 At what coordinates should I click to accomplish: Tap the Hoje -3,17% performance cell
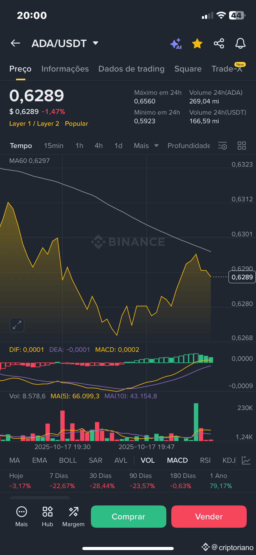(x=20, y=481)
